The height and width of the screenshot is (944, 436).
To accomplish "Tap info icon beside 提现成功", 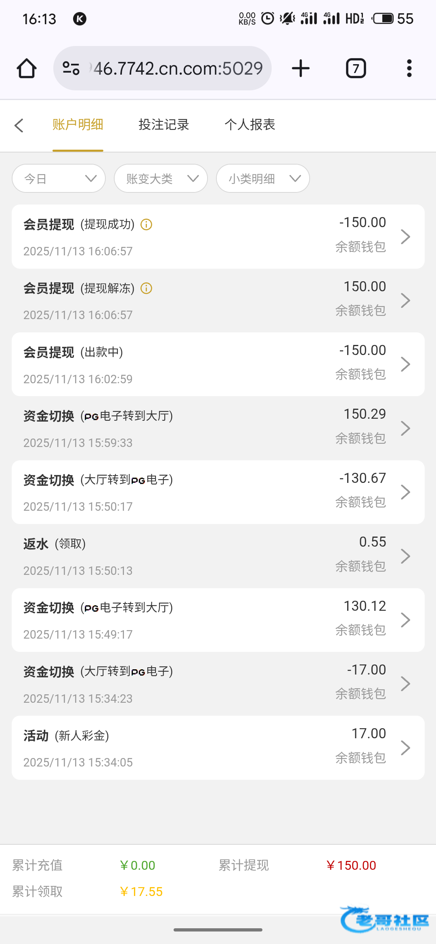I will [x=146, y=224].
